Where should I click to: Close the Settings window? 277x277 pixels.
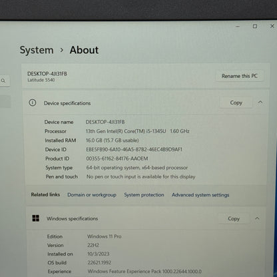[272, 26]
